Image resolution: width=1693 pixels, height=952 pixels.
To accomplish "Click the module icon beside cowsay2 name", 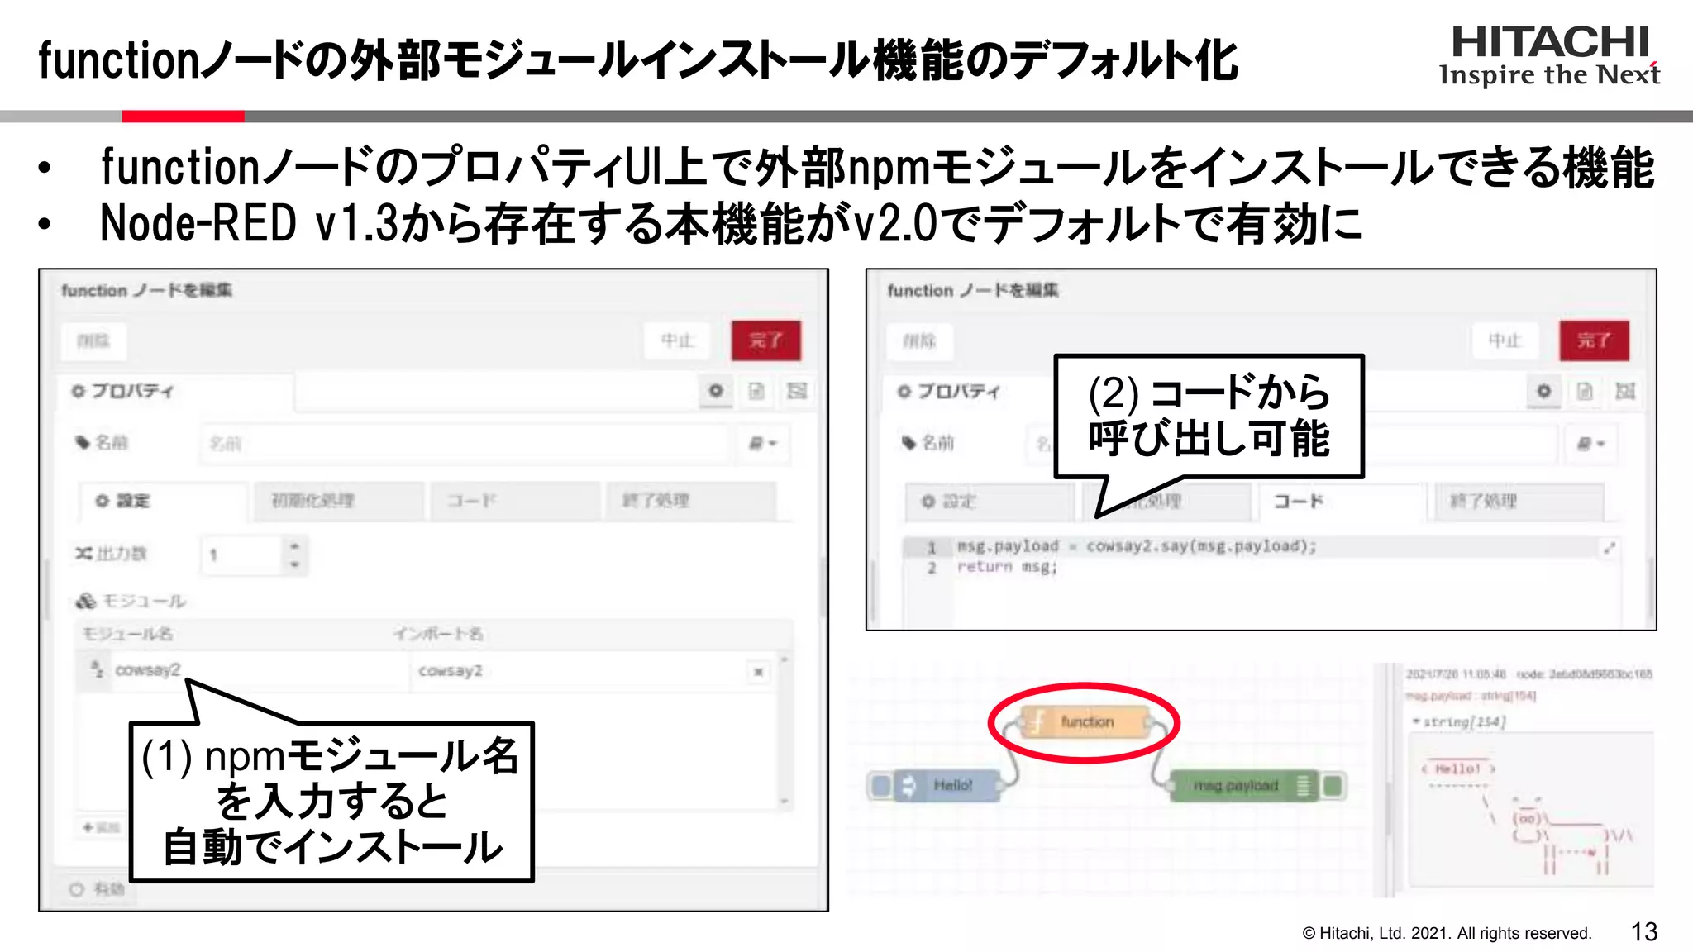I will click(x=97, y=669).
